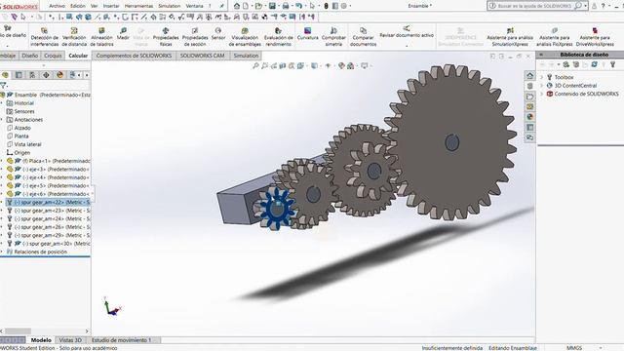This screenshot has width=624, height=351.
Task: Select Anotaciones in feature tree
Action: tap(28, 119)
